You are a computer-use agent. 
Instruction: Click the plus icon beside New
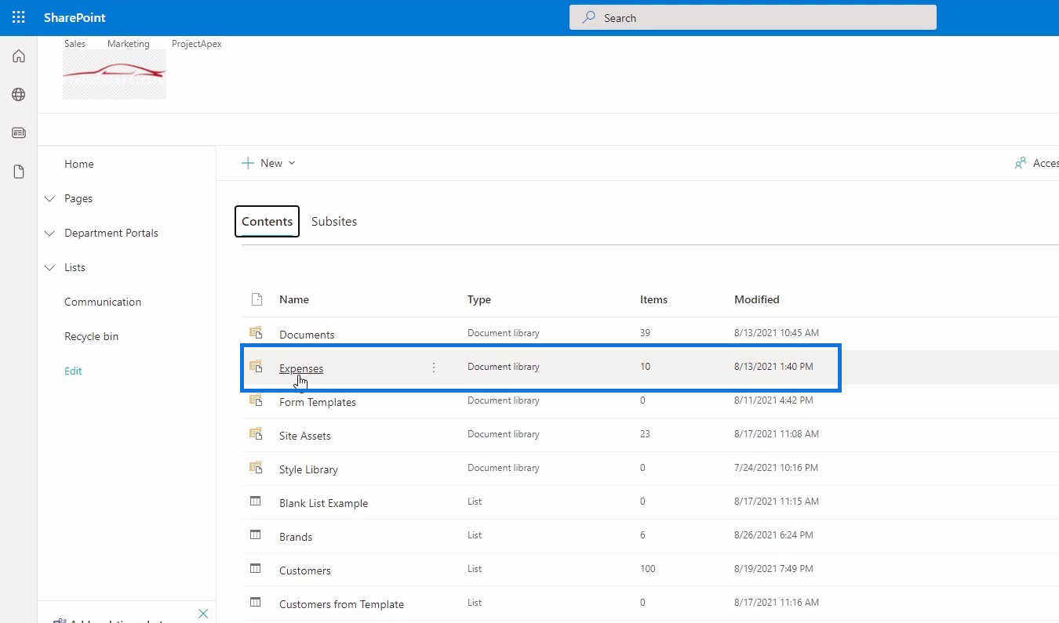pos(248,163)
